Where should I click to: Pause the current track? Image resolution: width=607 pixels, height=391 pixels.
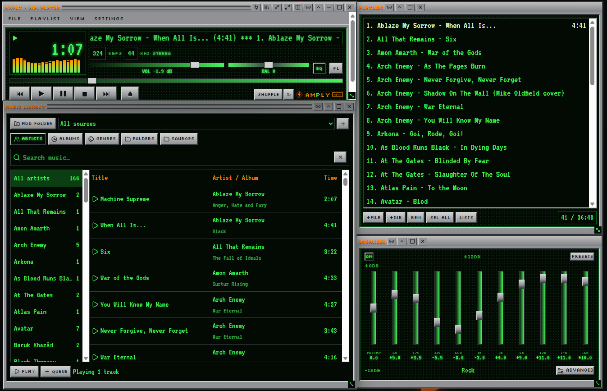point(63,94)
